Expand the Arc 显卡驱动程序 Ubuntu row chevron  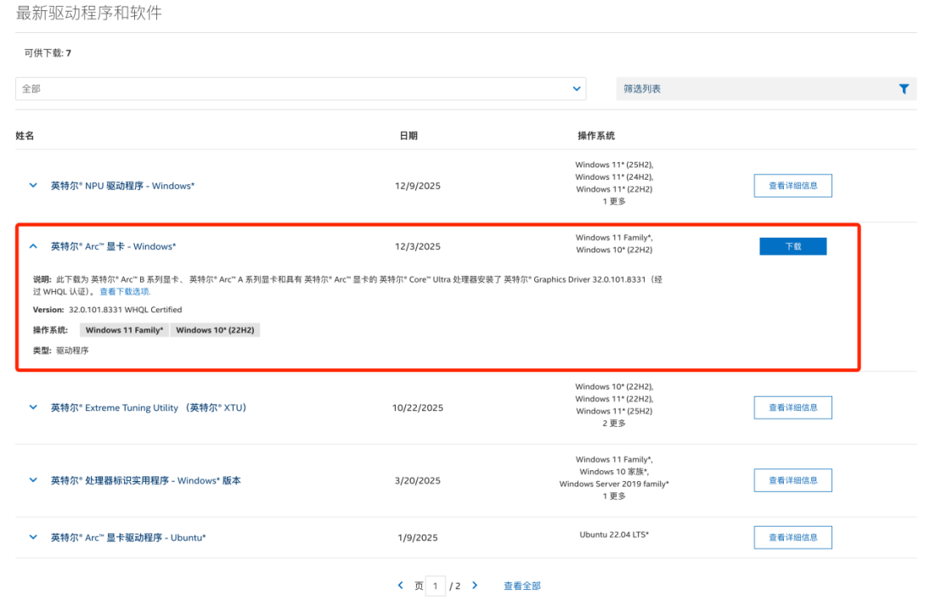point(33,537)
